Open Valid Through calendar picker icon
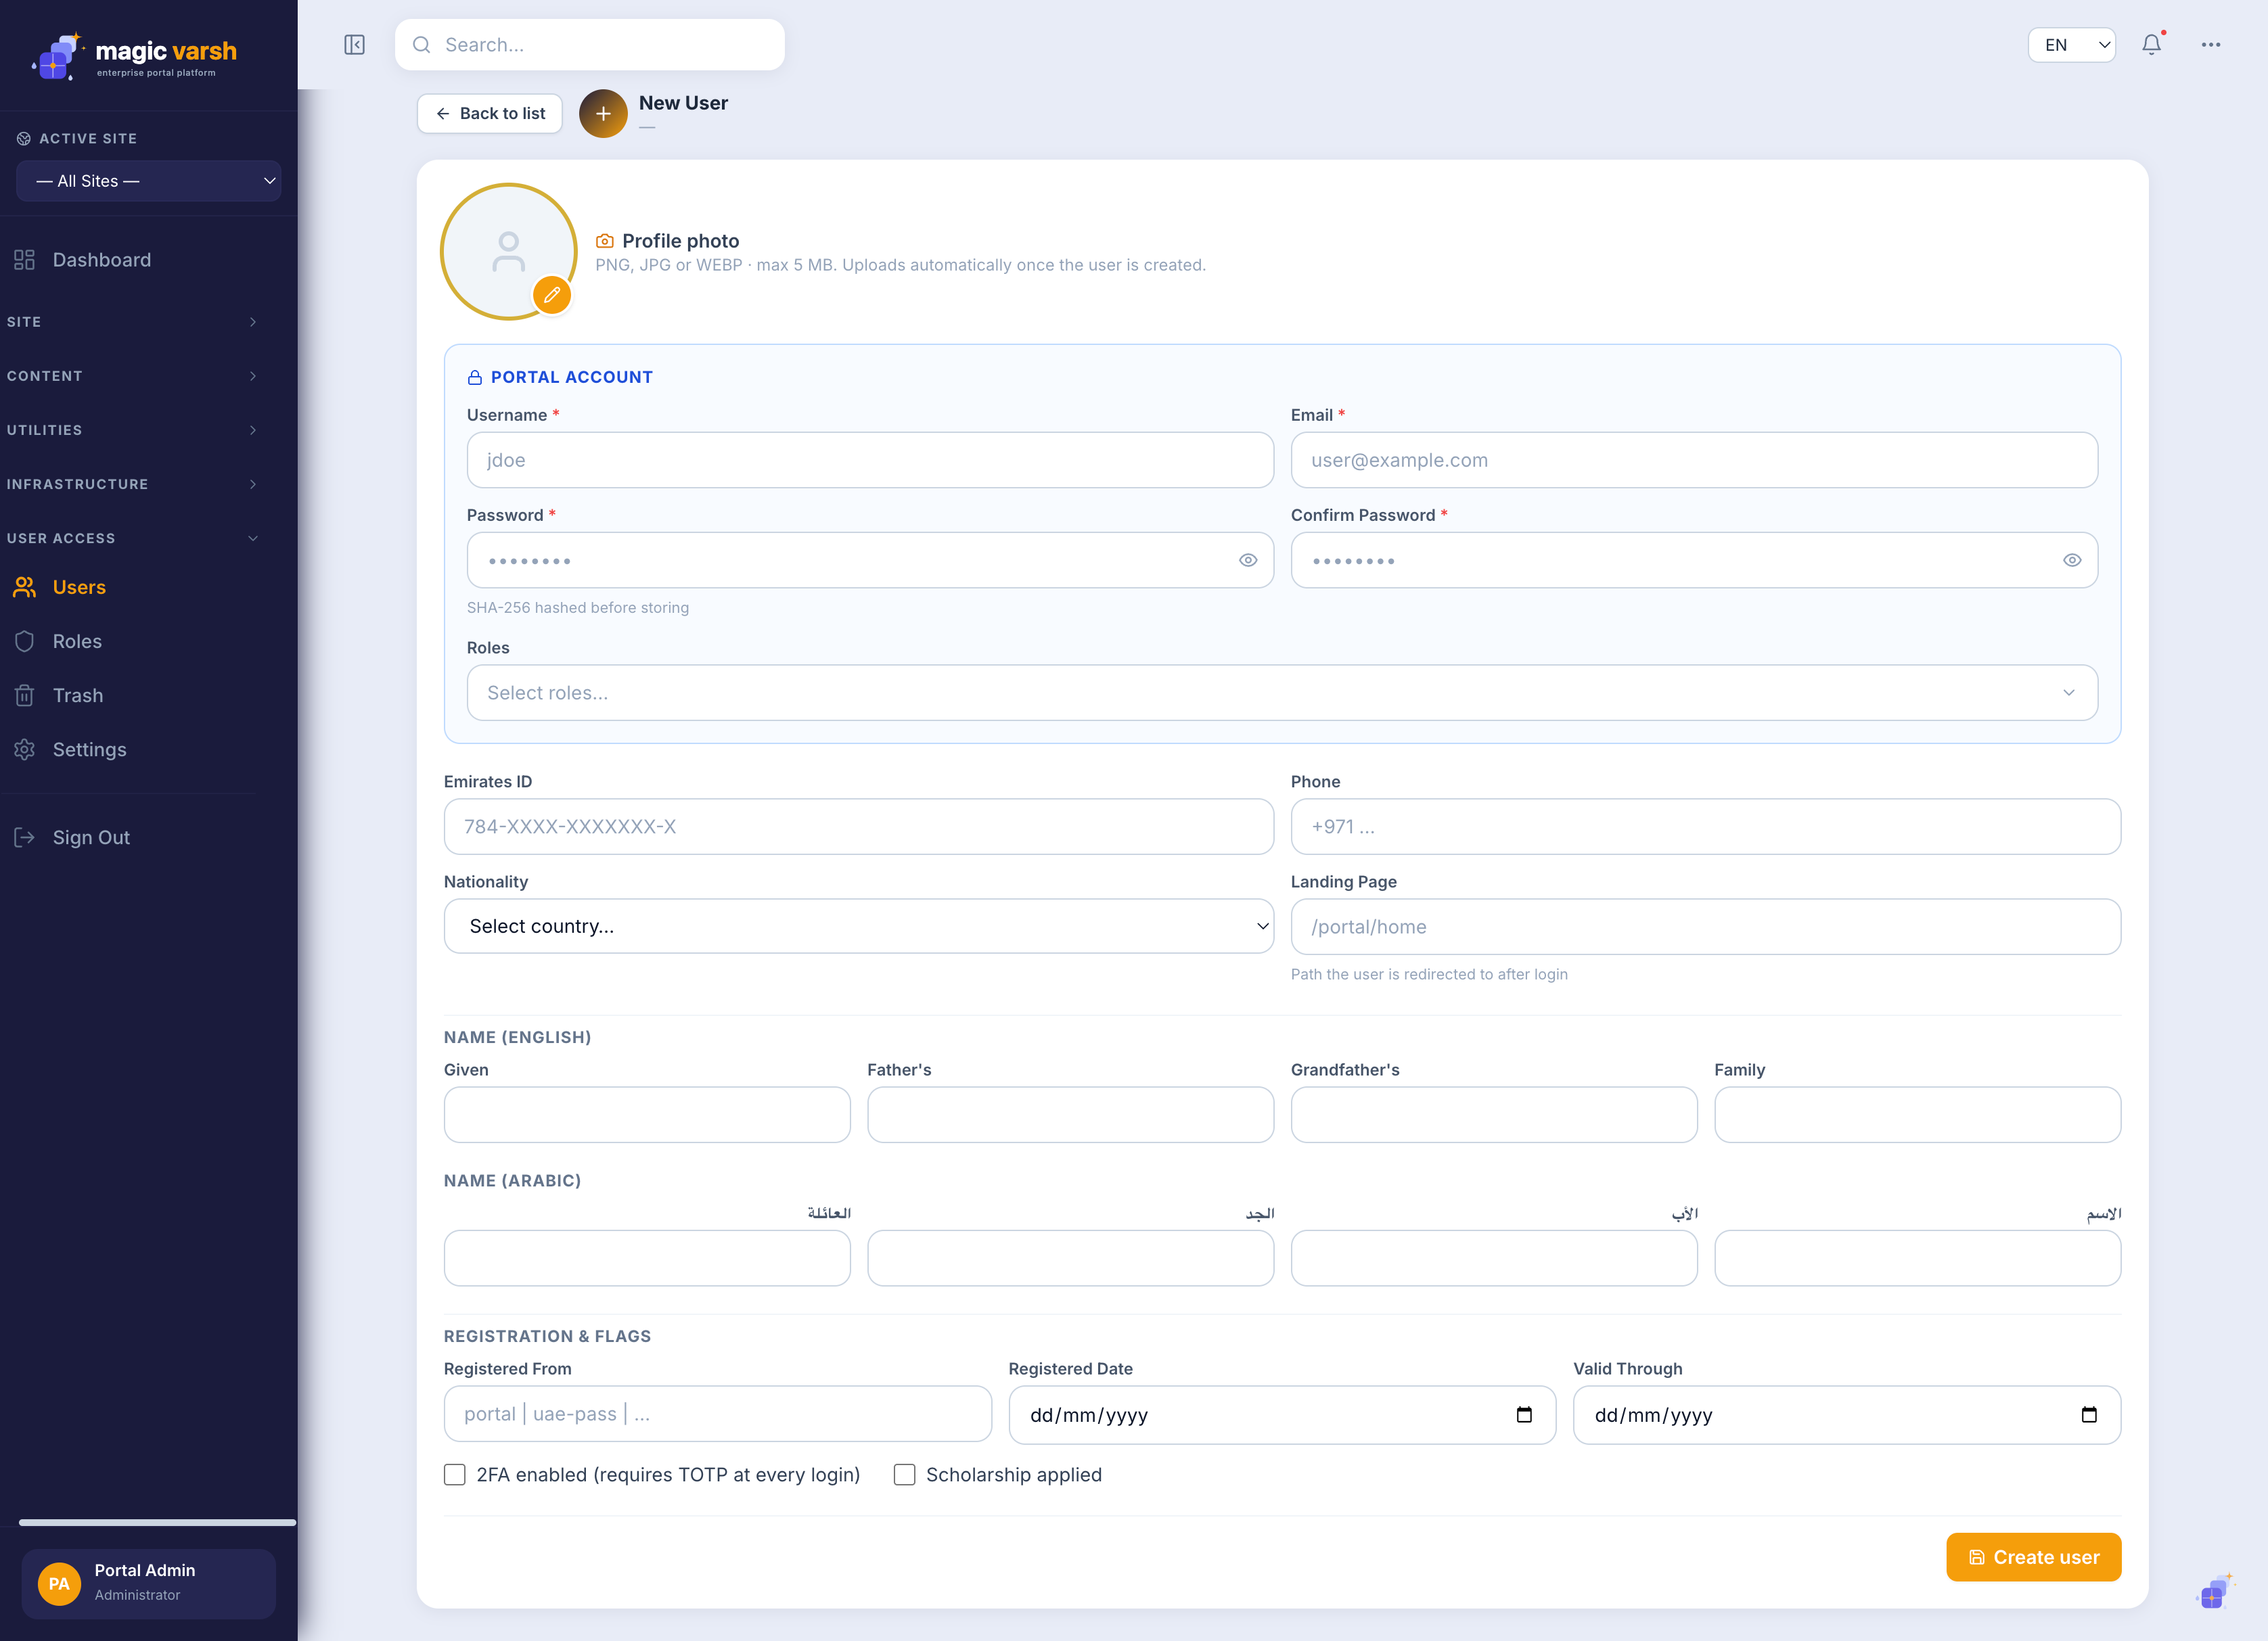 point(2089,1414)
